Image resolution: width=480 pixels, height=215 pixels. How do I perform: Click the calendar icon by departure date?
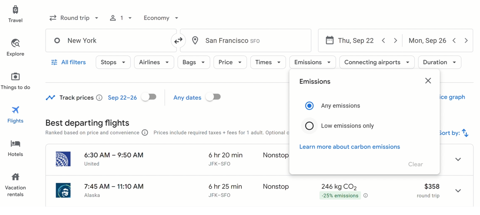point(330,40)
